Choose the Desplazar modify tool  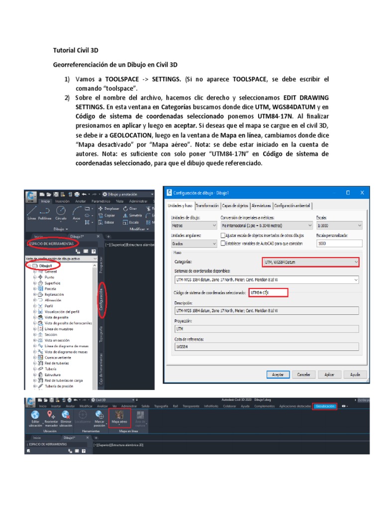(x=109, y=209)
